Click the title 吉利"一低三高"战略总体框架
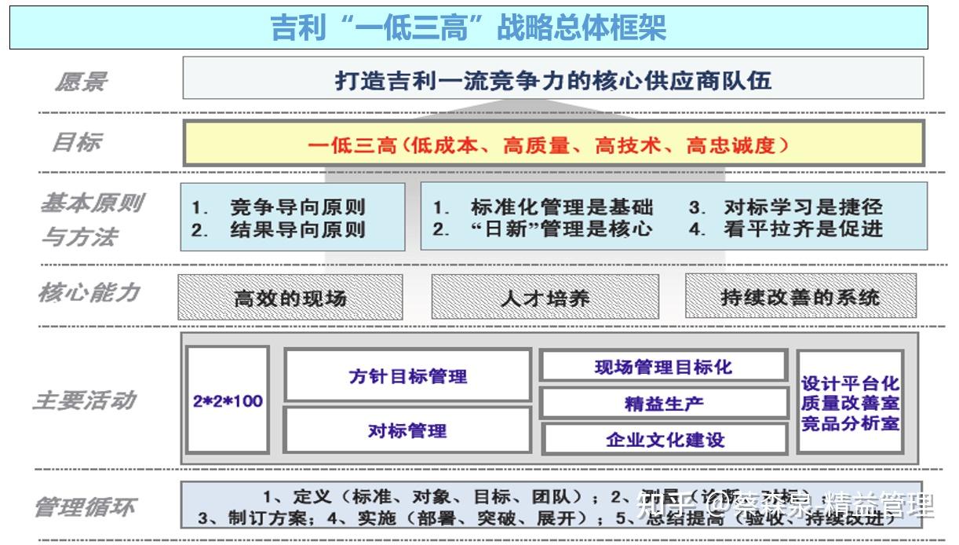959x545 pixels. 469,27
